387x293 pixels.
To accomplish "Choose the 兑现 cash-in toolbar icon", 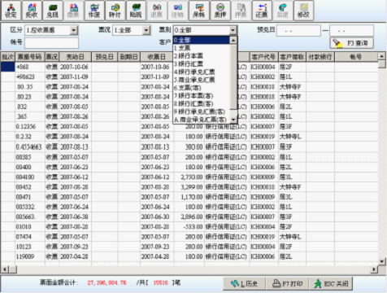I will (x=53, y=11).
